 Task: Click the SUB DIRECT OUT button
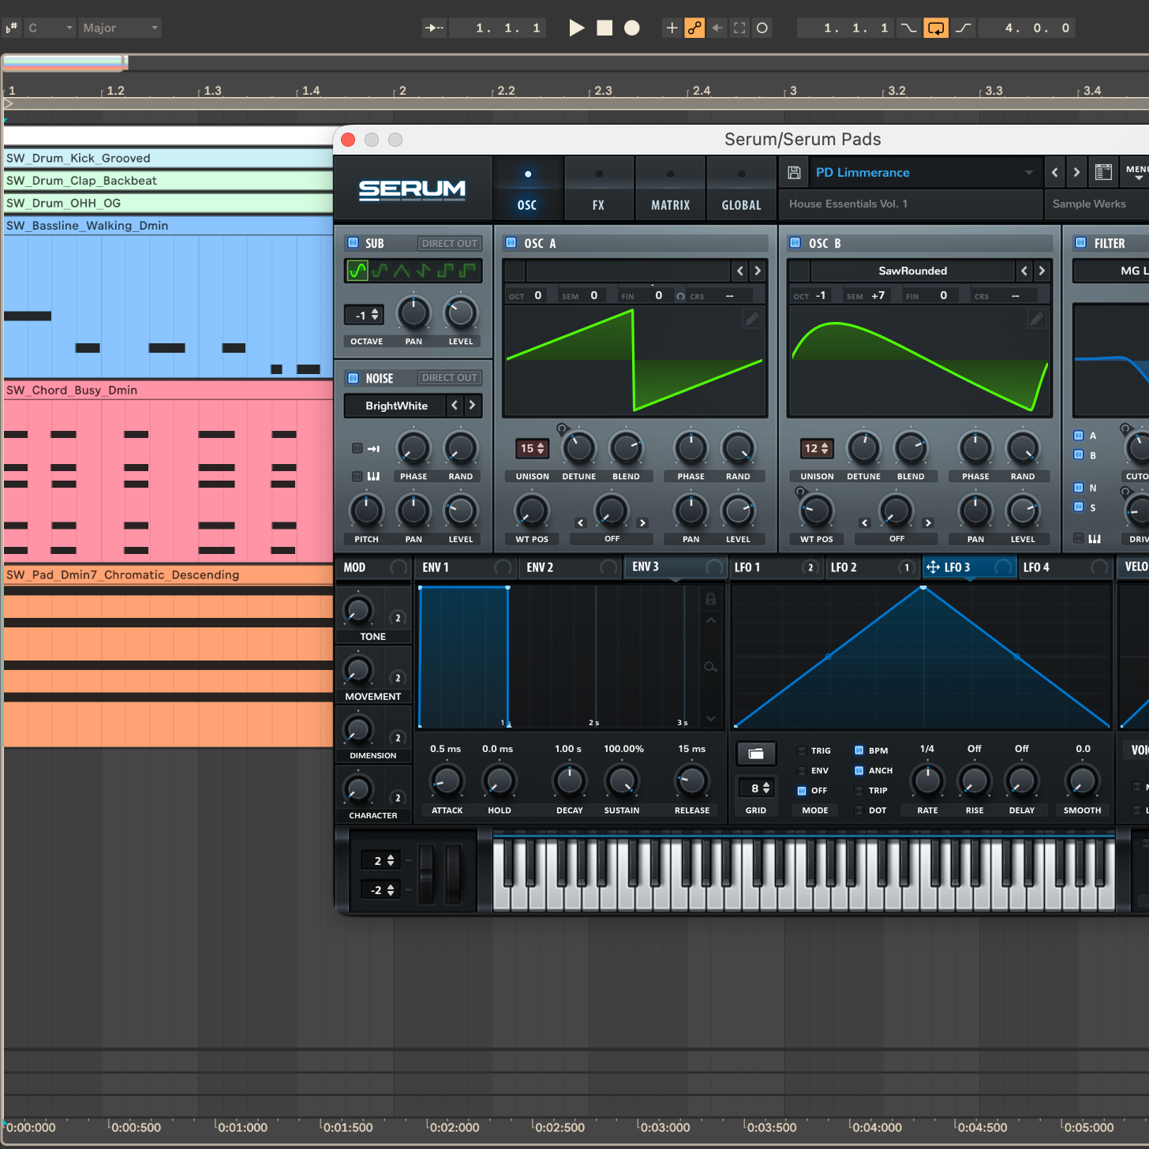[x=449, y=244]
